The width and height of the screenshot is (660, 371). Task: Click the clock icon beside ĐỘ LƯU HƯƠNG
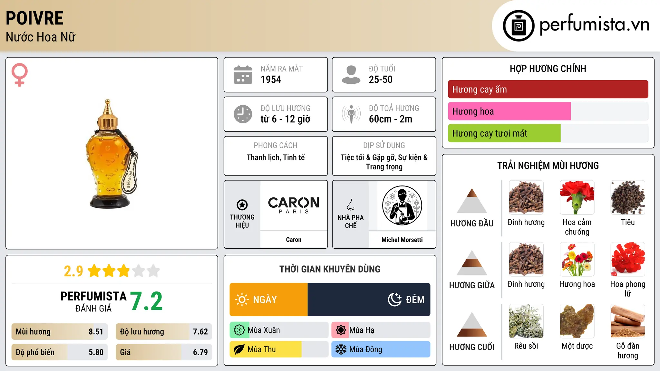coord(243,114)
